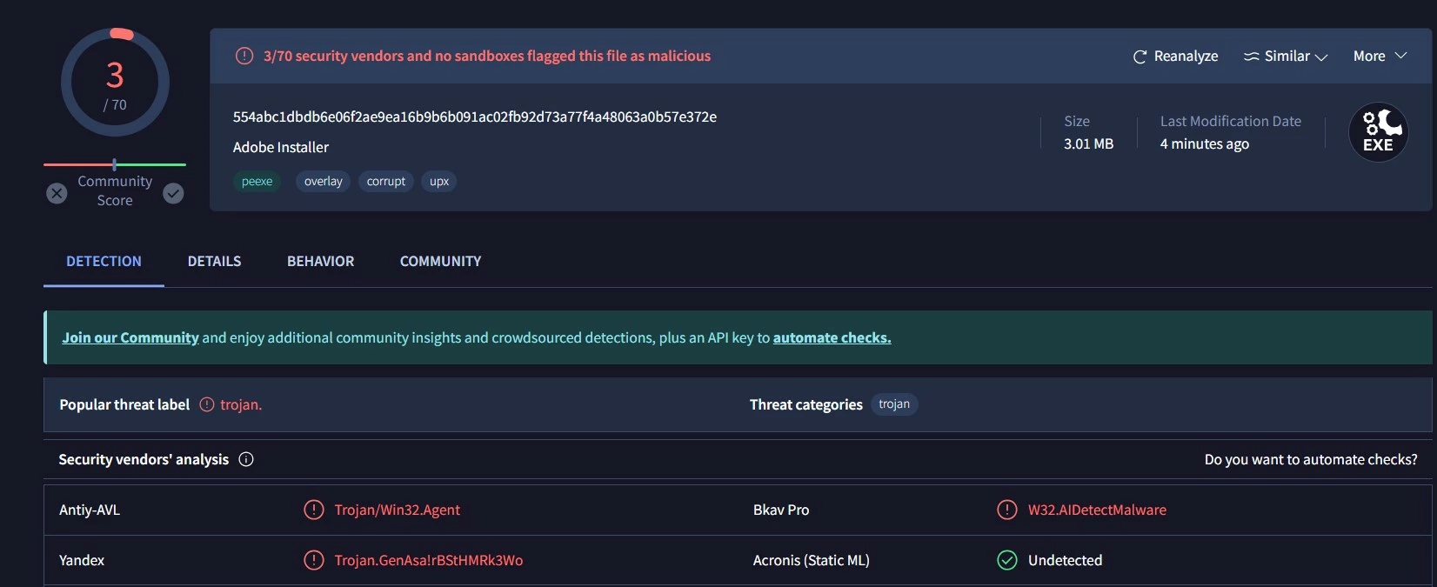Screen dimensions: 1437x587
Task: Click the Reanalyze button label
Action: click(1186, 56)
